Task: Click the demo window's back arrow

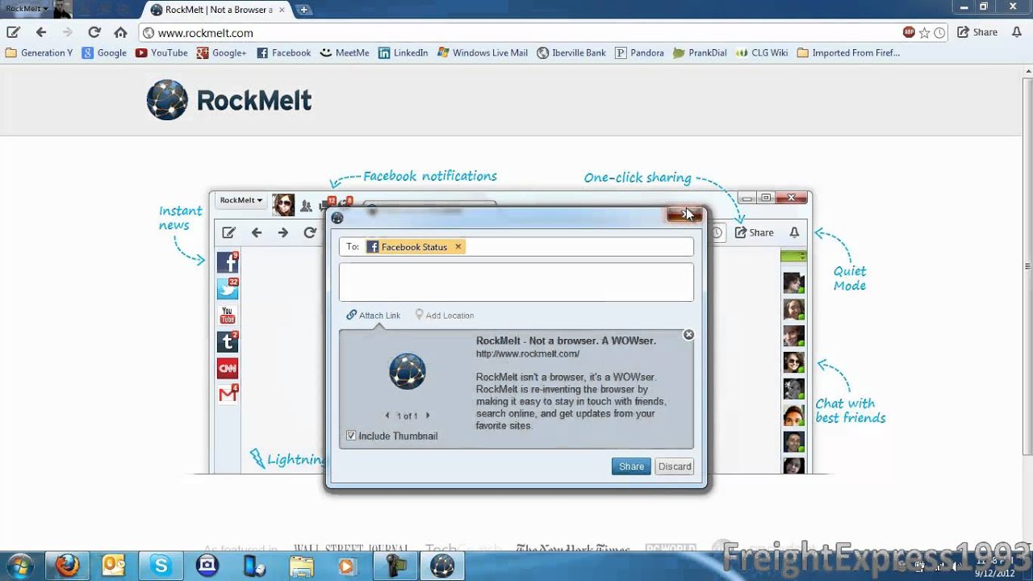Action: pyautogui.click(x=257, y=232)
